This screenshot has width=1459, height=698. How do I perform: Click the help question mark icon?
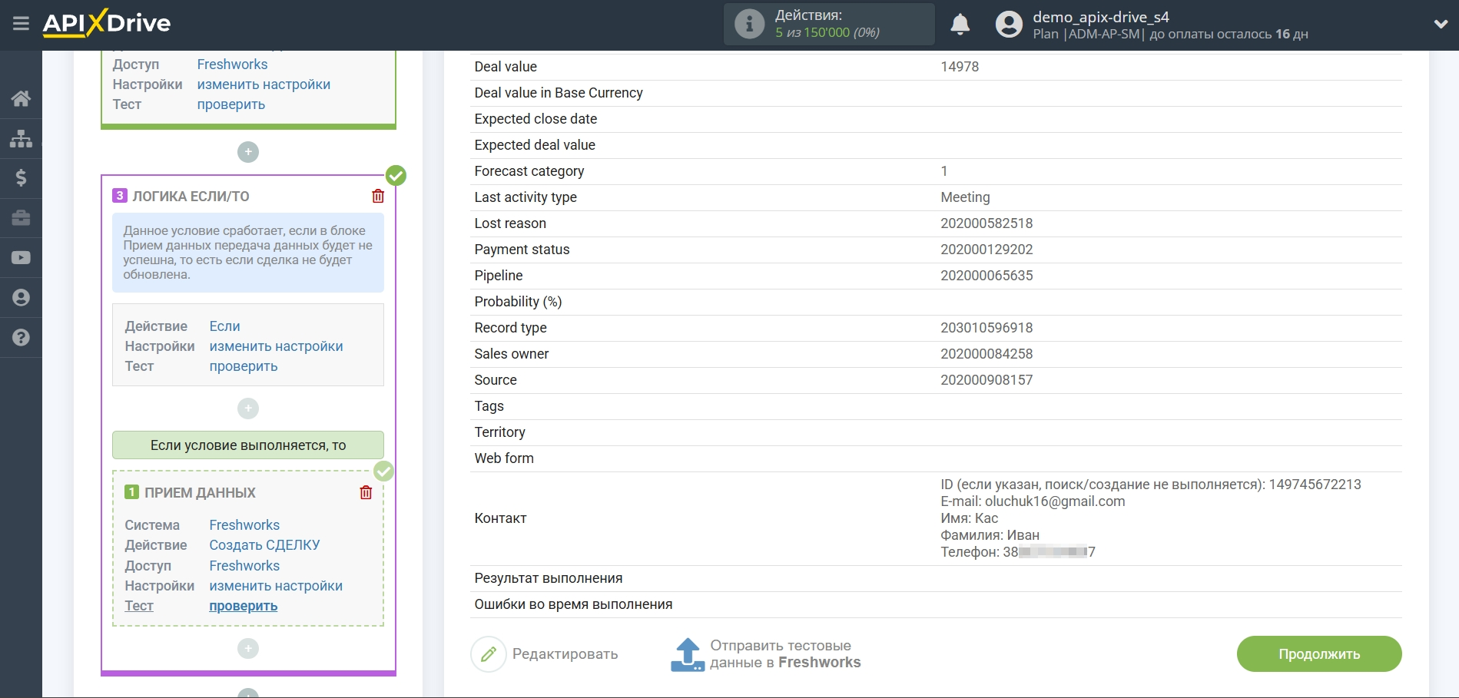pos(21,338)
